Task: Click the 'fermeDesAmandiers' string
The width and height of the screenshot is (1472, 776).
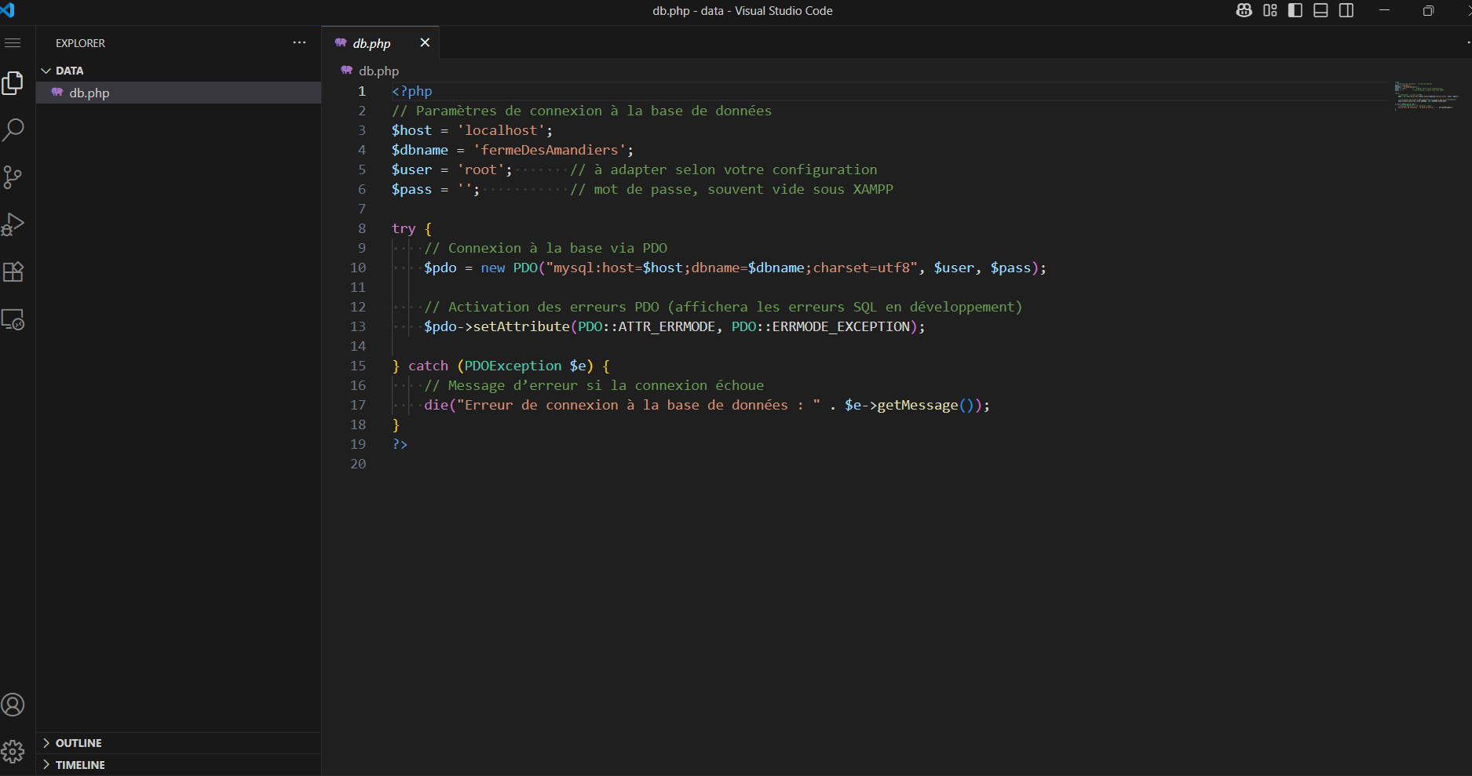Action: [x=549, y=150]
